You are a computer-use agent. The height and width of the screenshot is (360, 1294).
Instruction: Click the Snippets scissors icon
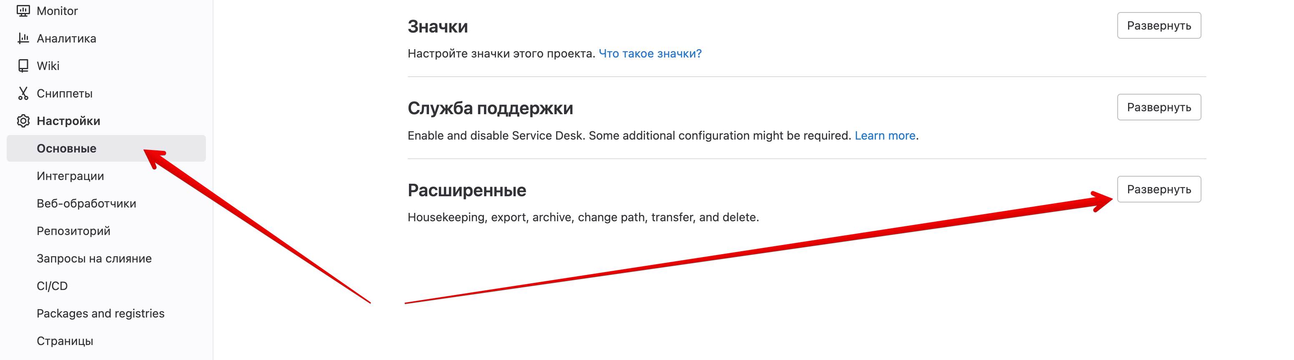coord(23,93)
